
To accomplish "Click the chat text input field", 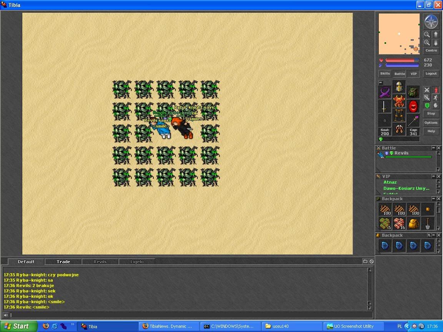I will coord(191,315).
